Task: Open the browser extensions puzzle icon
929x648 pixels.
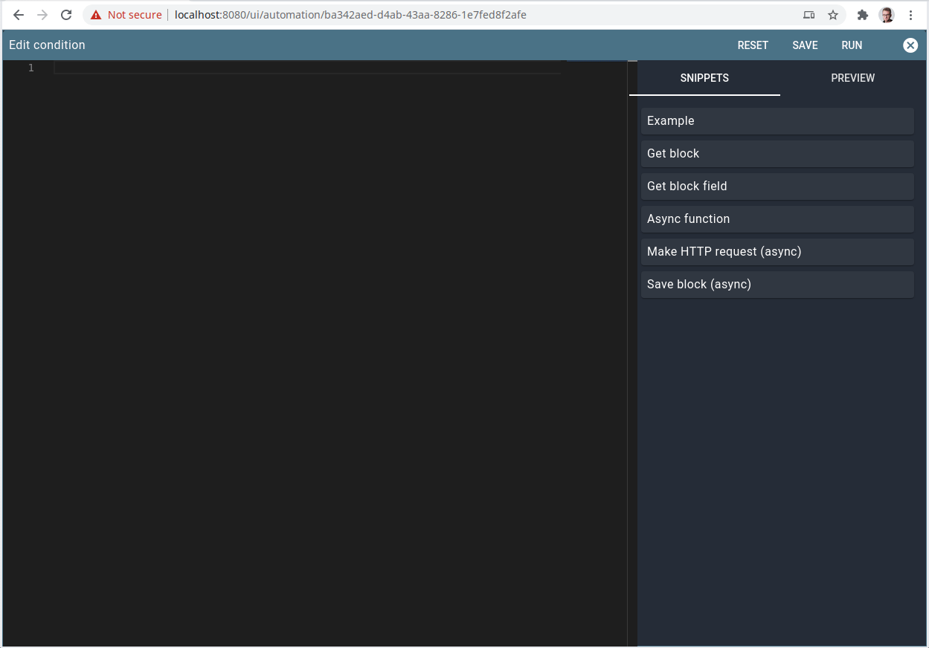Action: point(863,15)
